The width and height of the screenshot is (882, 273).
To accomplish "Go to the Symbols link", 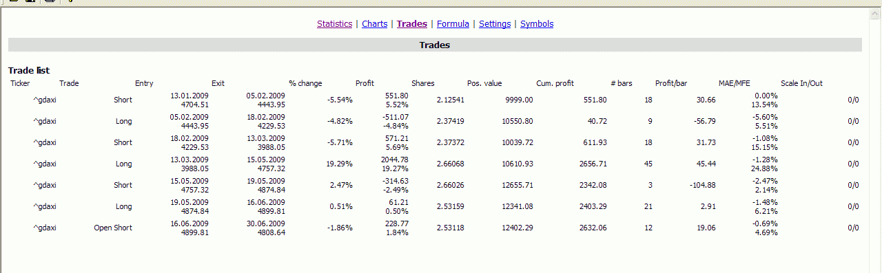I will tap(537, 24).
